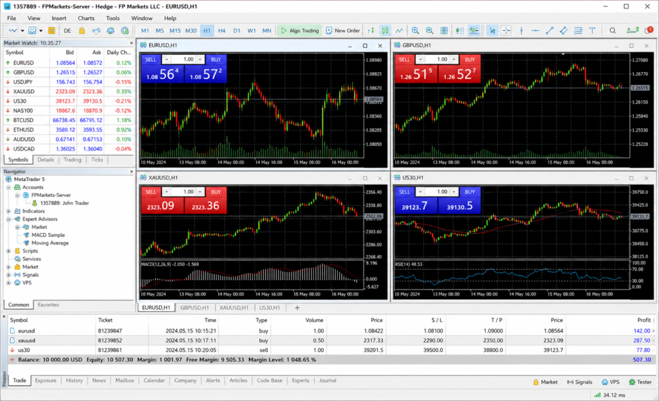
Task: Open notifications icon with red badge
Action: coord(649,31)
